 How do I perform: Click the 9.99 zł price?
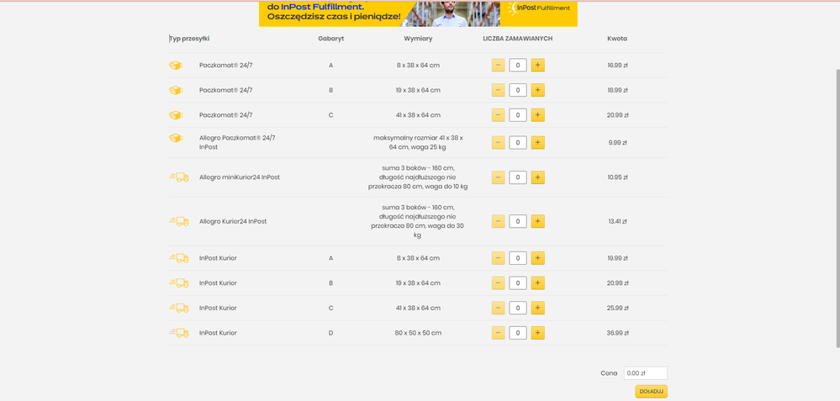(617, 142)
